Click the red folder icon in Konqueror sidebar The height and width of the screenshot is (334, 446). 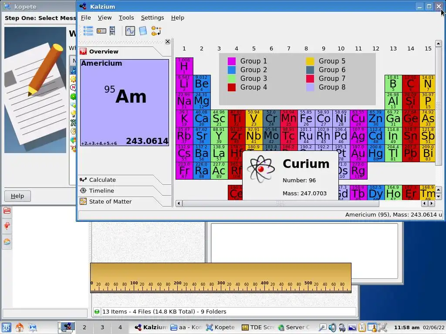pos(7,210)
